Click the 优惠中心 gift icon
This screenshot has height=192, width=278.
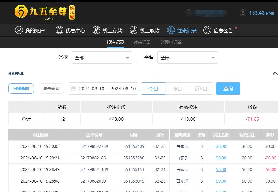(x=59, y=30)
